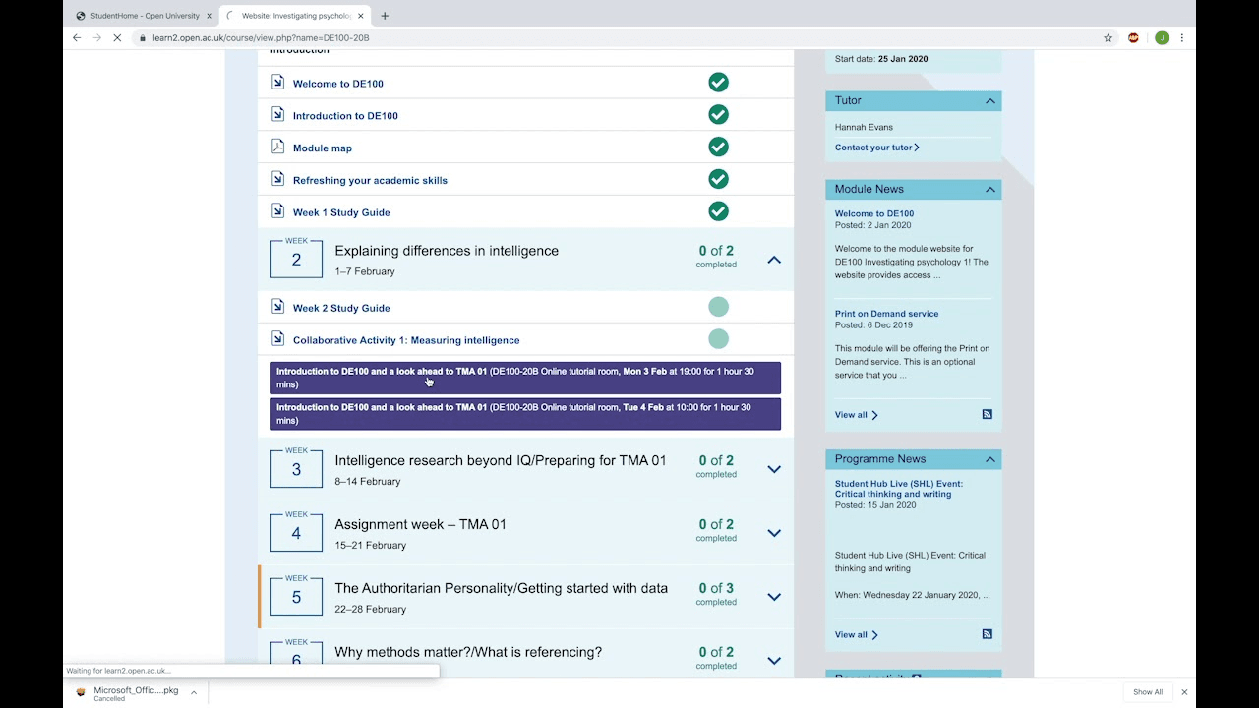Switch to the StudentHome tab
This screenshot has height=708, width=1259.
pos(144,16)
